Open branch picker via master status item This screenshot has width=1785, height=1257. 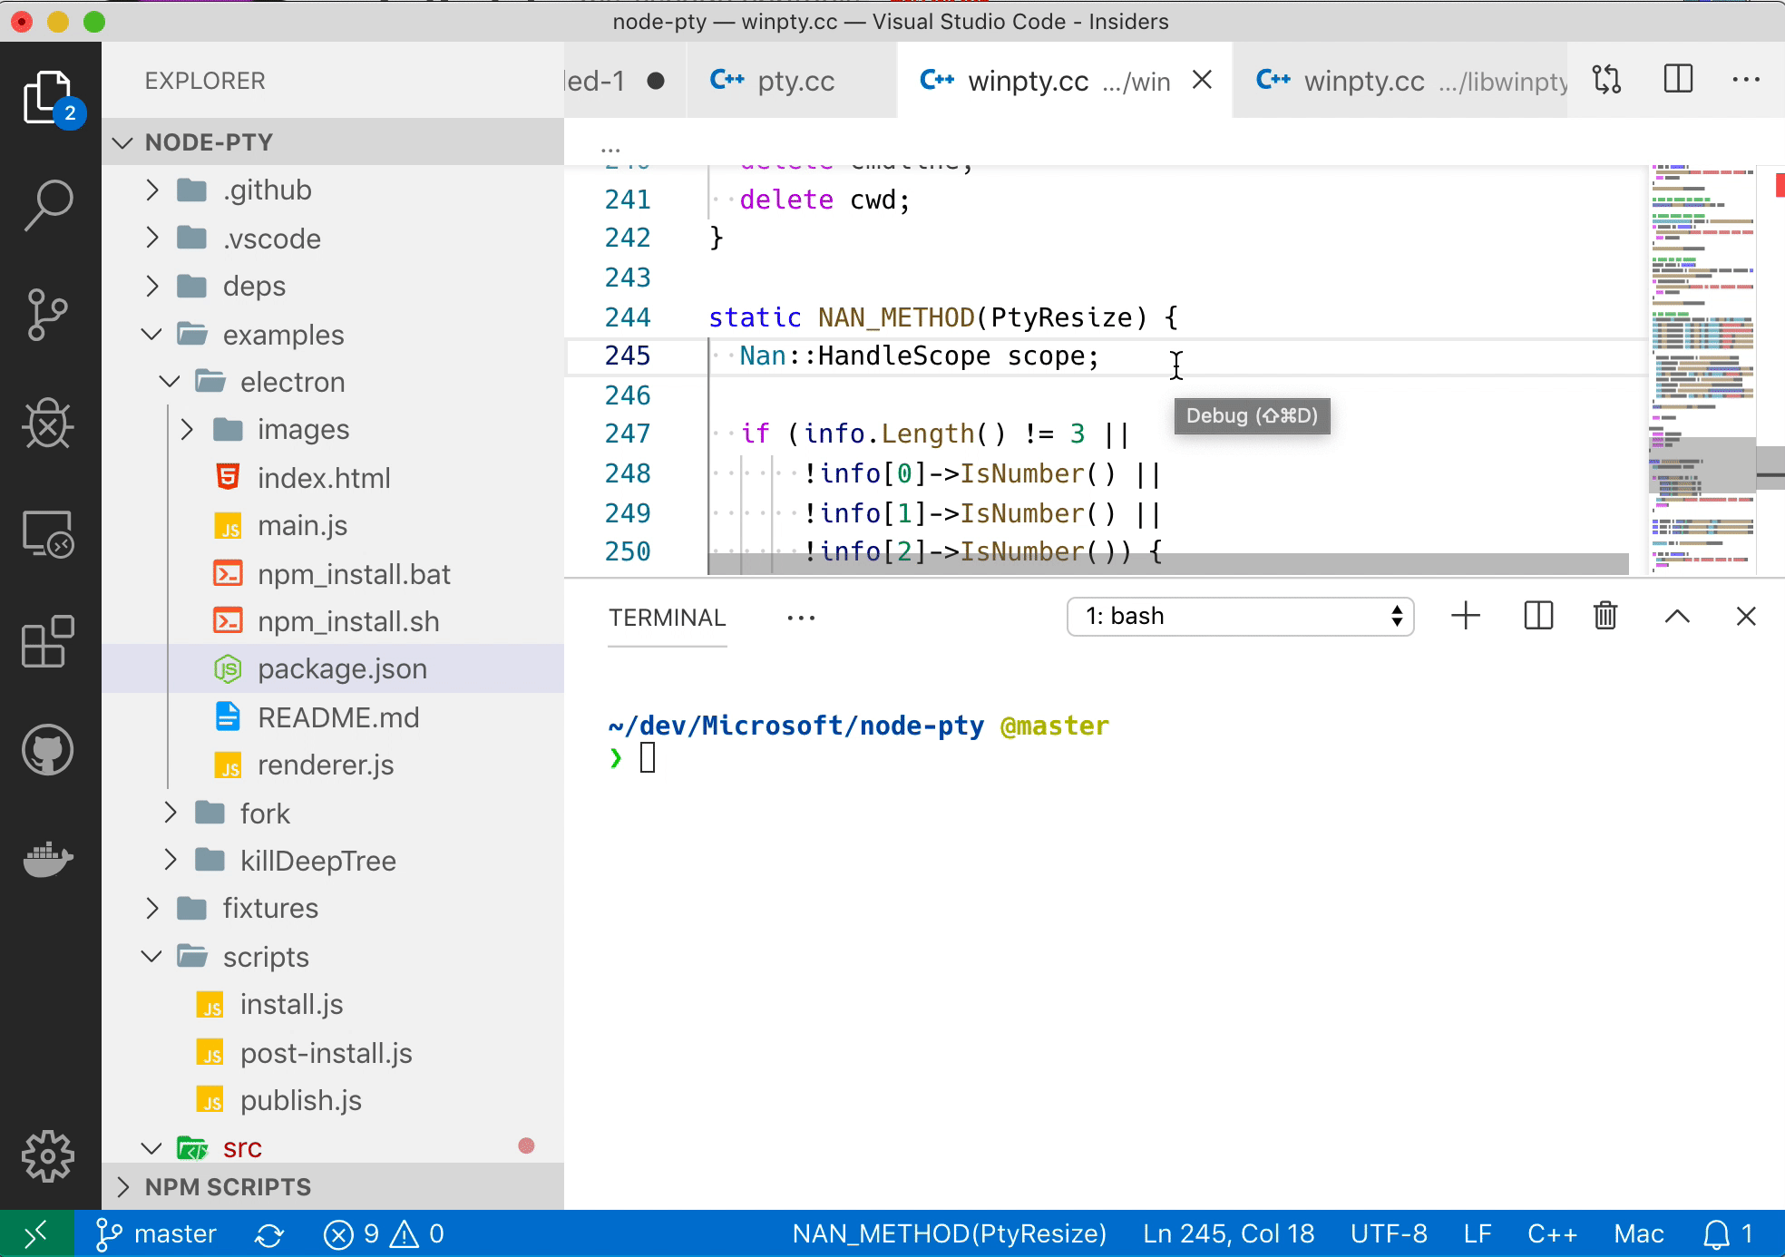point(156,1233)
